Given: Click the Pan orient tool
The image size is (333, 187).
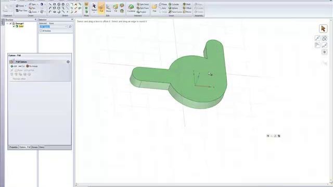Looking at the screenshot, I should [32, 8].
